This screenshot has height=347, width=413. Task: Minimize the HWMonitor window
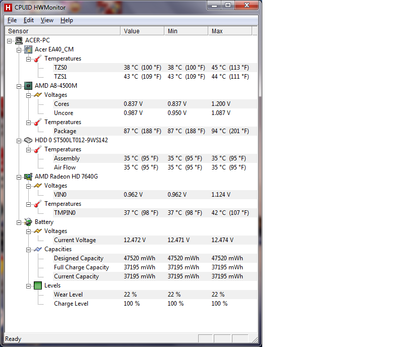(214, 5)
